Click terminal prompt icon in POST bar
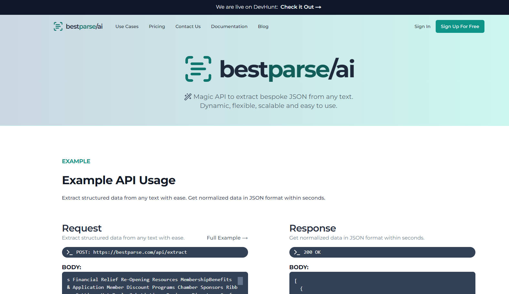The height and width of the screenshot is (294, 509). click(x=69, y=252)
